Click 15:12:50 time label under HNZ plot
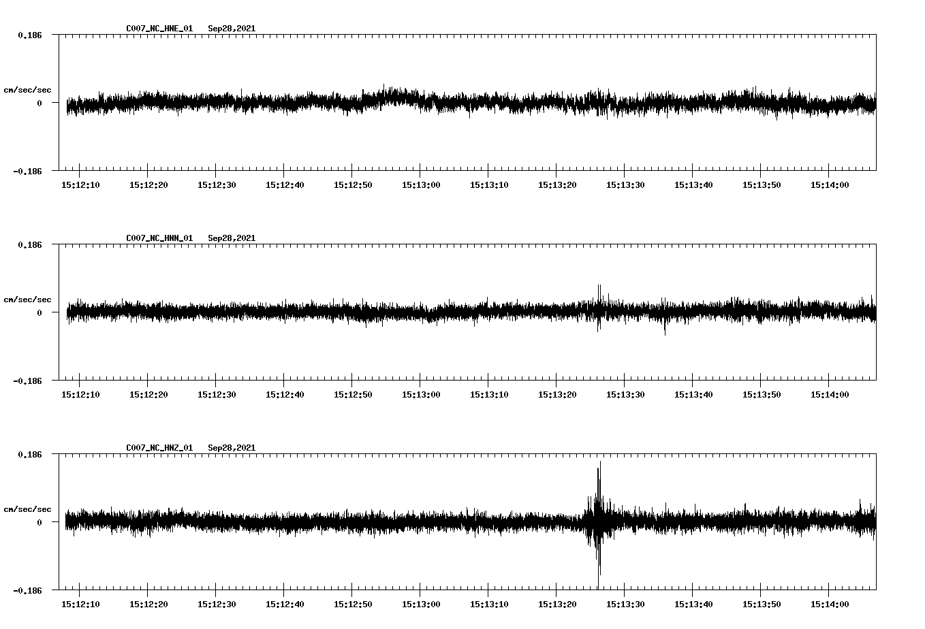This screenshot has width=925, height=629. (353, 604)
